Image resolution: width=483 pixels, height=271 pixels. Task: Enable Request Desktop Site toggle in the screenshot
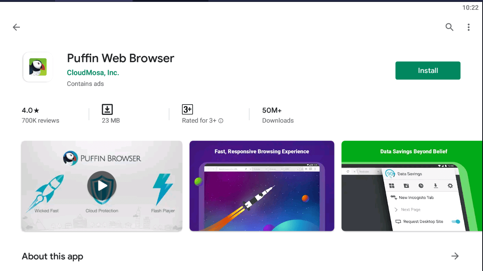tap(455, 221)
